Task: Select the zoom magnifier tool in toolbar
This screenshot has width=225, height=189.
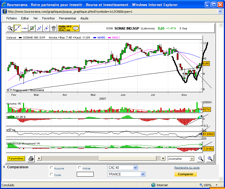Action: pos(10,28)
